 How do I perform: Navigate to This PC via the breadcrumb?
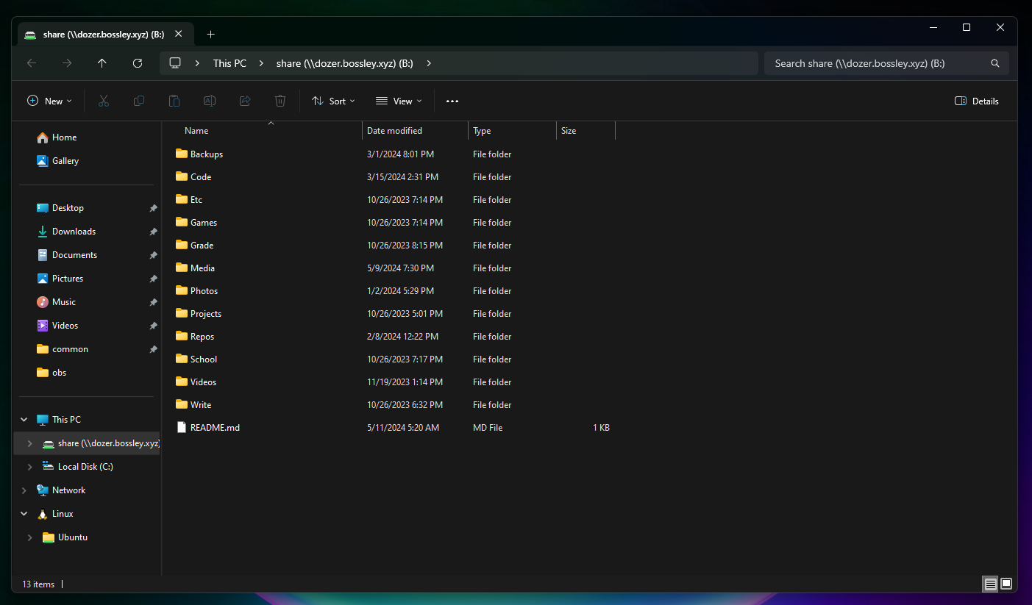(229, 63)
